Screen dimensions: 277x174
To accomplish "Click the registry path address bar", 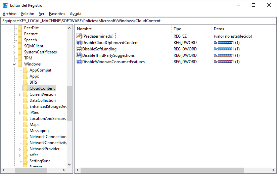I will click(138, 21).
